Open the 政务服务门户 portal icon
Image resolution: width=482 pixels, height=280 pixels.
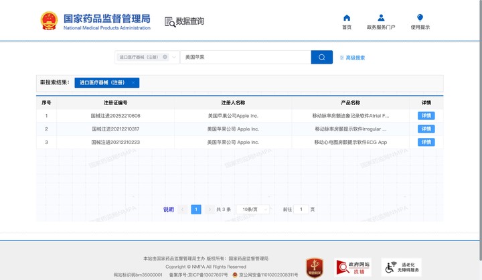381,18
